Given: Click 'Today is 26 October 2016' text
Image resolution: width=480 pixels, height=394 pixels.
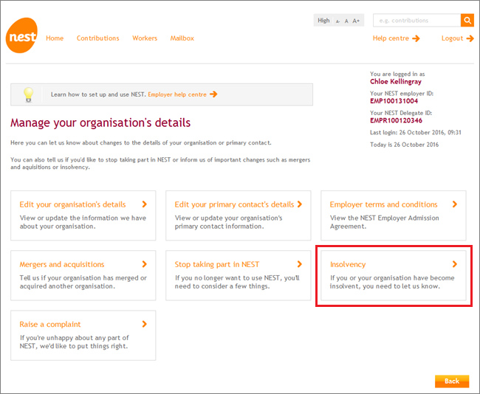Looking at the screenshot, I should point(404,145).
